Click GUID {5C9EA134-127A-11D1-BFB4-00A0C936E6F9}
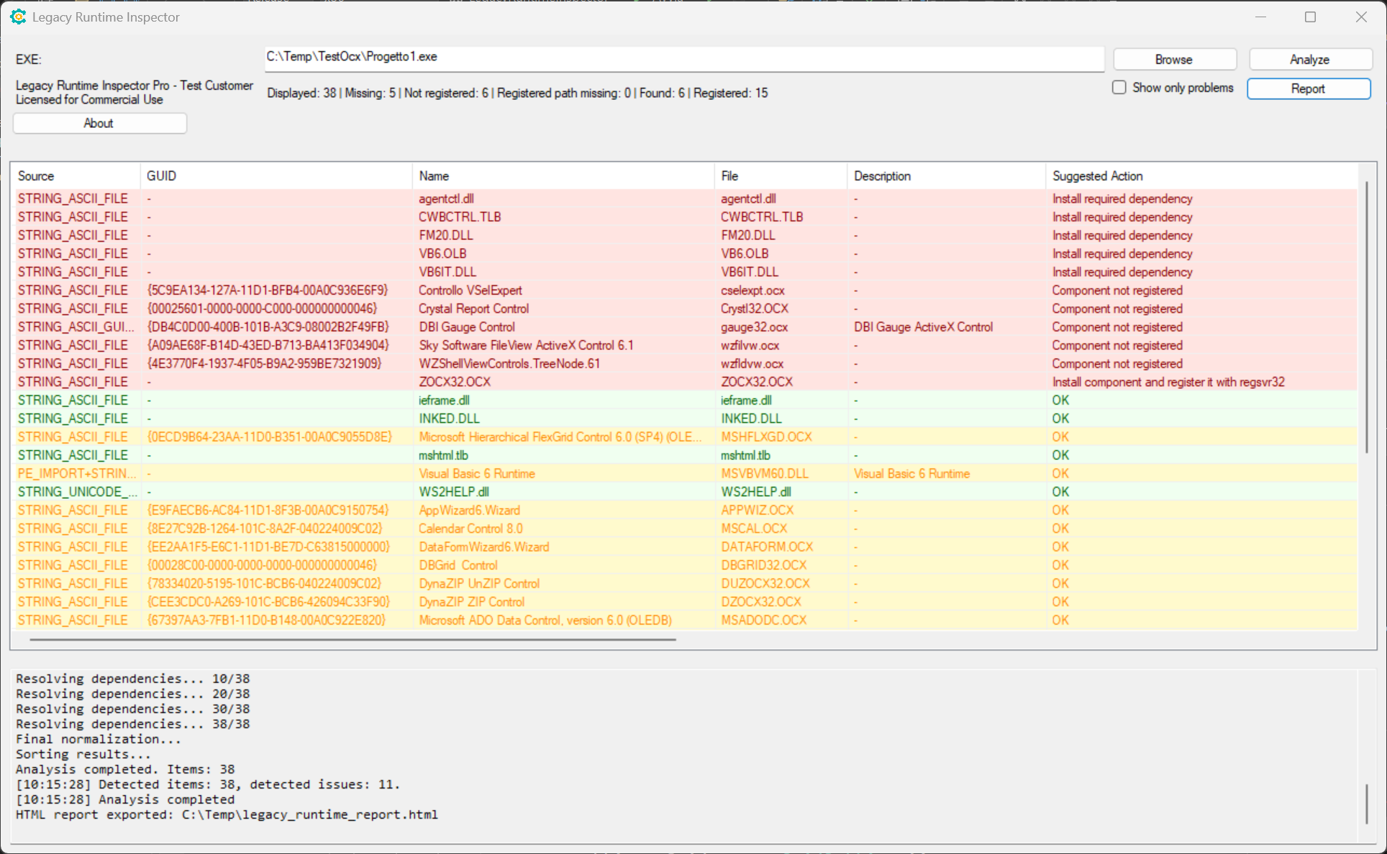The image size is (1387, 854). pos(267,290)
